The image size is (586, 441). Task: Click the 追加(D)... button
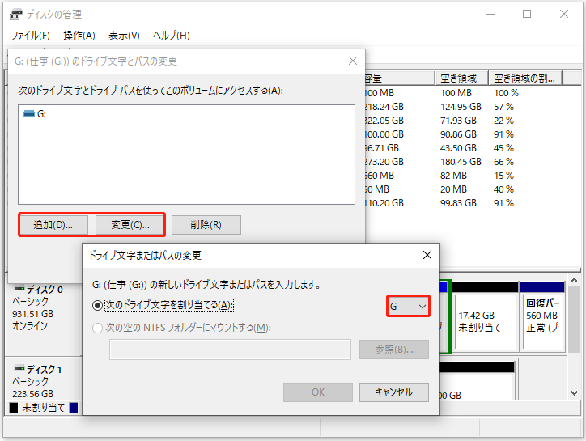(53, 225)
